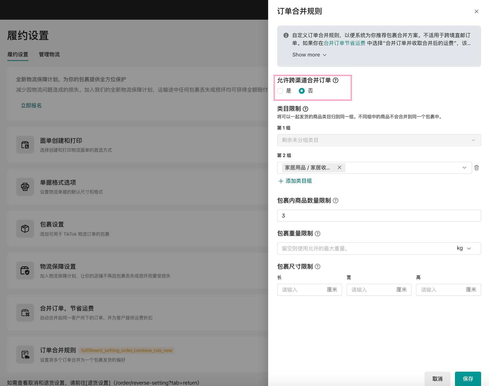Show help for 包裹内商品数量限制

335,201
